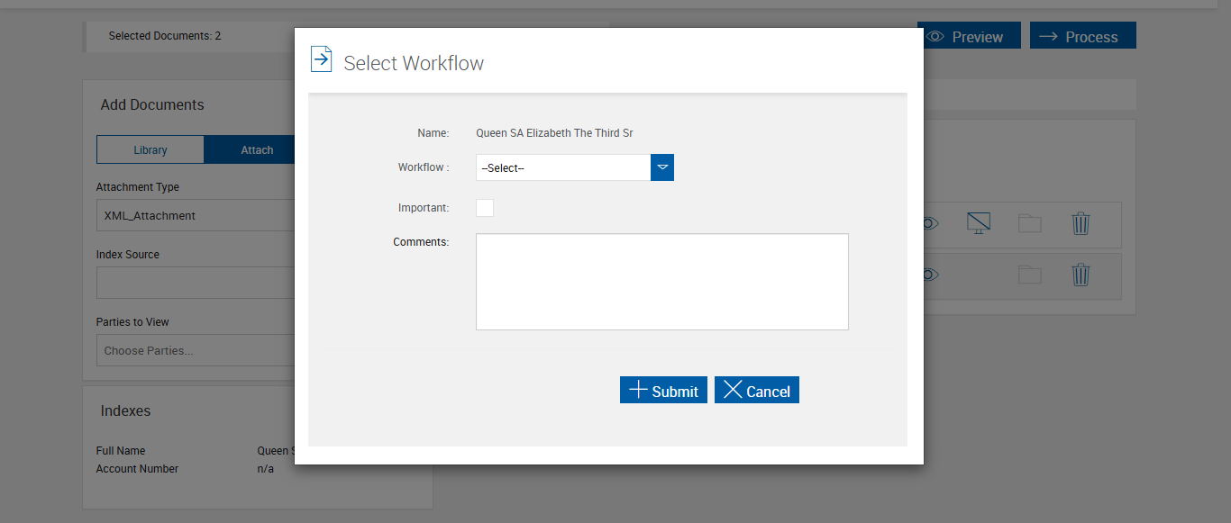Click the Workflow --Select-- combo box
Viewport: 1231px width, 523px height.
pos(563,167)
